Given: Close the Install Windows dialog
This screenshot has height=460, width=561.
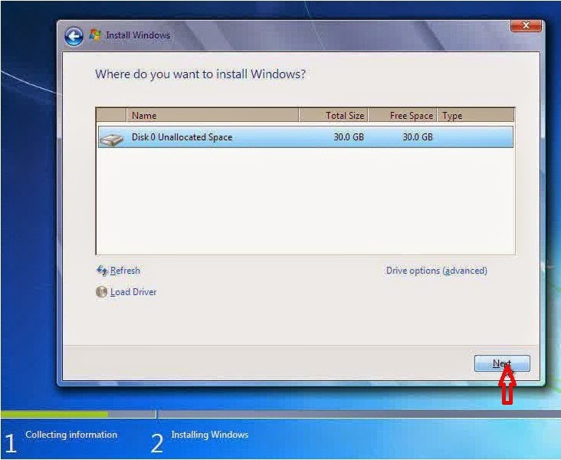Looking at the screenshot, I should click(526, 26).
